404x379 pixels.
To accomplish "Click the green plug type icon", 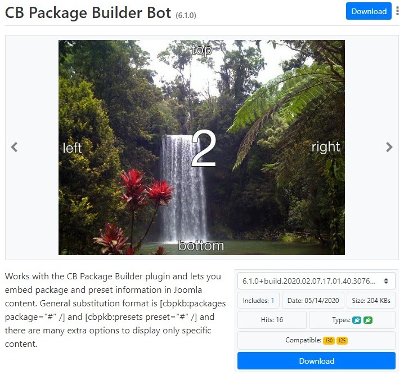I will pyautogui.click(x=368, y=320).
